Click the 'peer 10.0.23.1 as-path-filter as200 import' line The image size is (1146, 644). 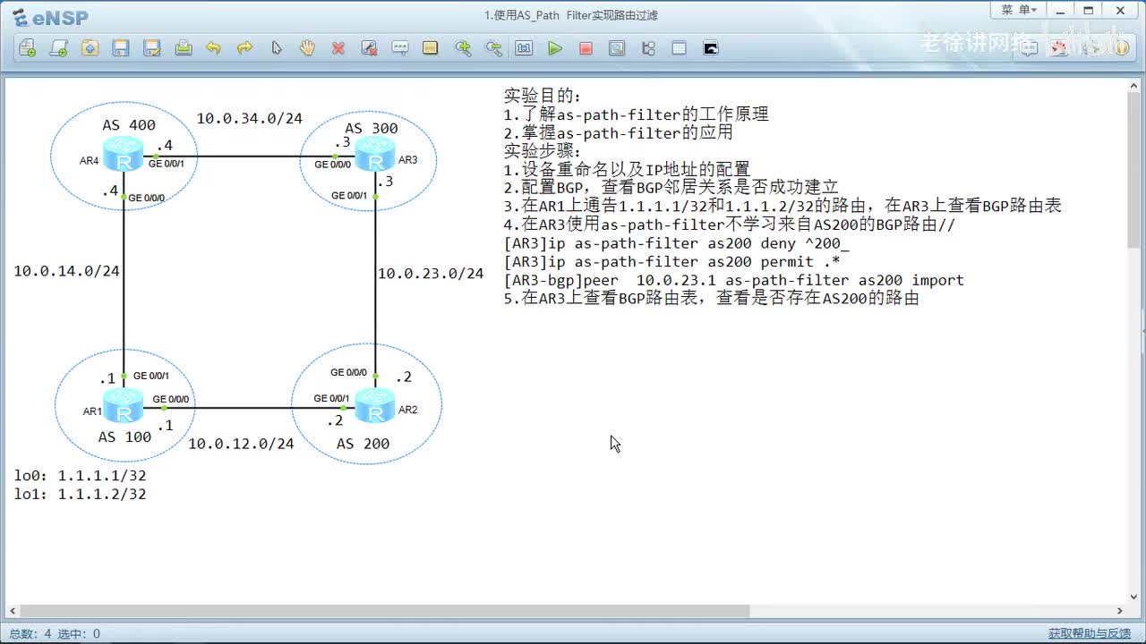pyautogui.click(x=733, y=280)
